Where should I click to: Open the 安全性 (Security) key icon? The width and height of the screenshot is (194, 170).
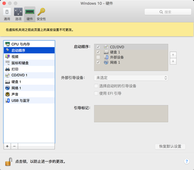click(41, 12)
